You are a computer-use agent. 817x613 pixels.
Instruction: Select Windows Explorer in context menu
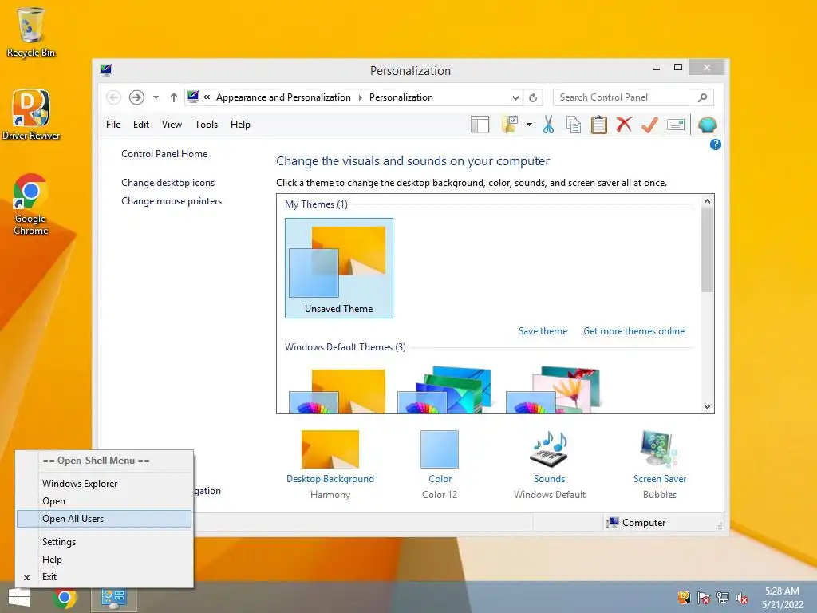105,484
